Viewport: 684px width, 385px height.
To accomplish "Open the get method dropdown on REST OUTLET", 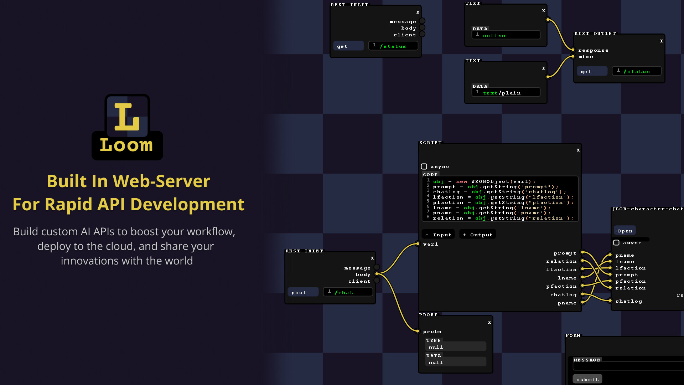I will (x=592, y=71).
